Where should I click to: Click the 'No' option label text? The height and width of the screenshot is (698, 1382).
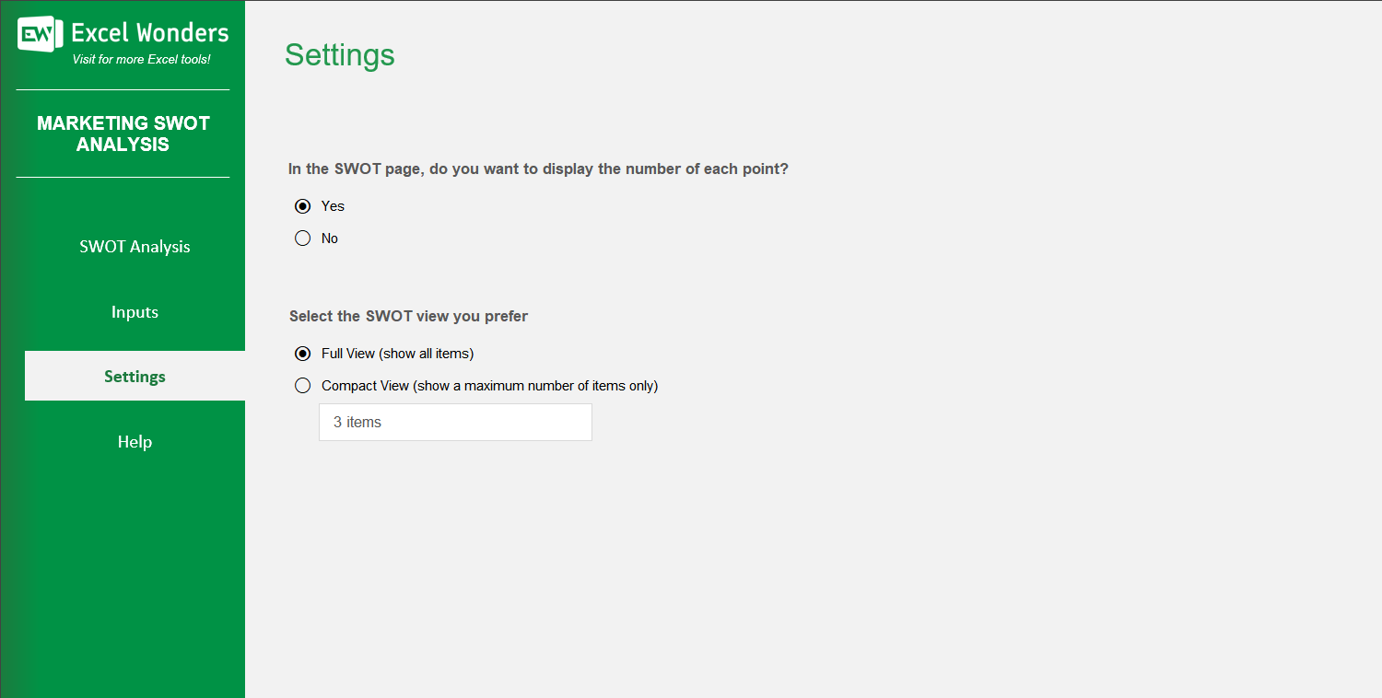point(330,238)
